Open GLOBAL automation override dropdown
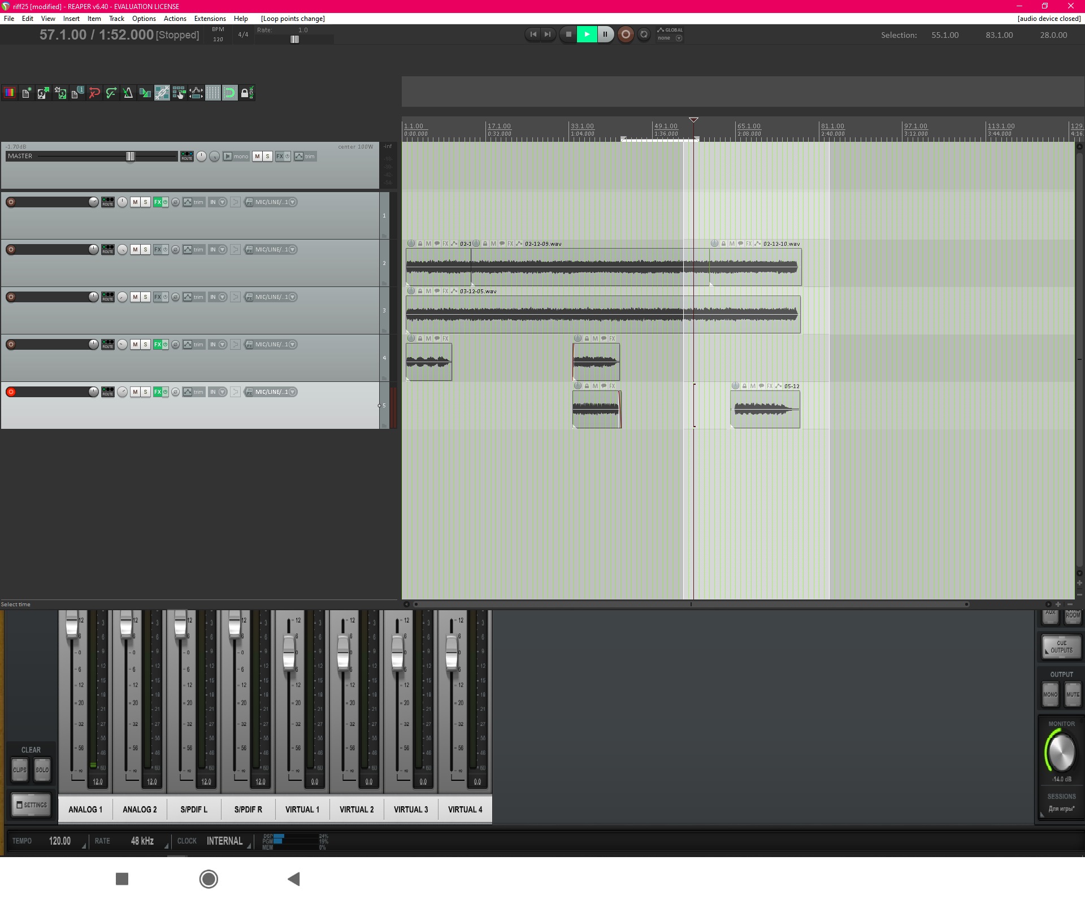Viewport: 1085px width, 904px height. 679,38
